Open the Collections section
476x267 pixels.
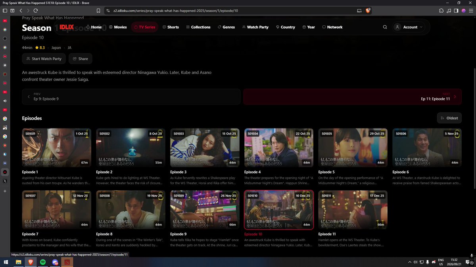point(198,27)
